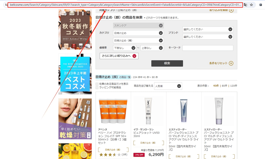Click the white-tube エスティローダー product image
This screenshot has width=265, height=159.
point(219,111)
